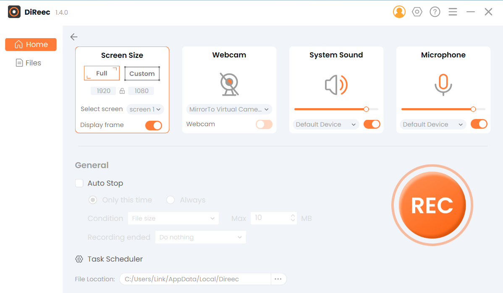Adjust the Microphone volume slider handle
The width and height of the screenshot is (503, 293).
pos(473,109)
